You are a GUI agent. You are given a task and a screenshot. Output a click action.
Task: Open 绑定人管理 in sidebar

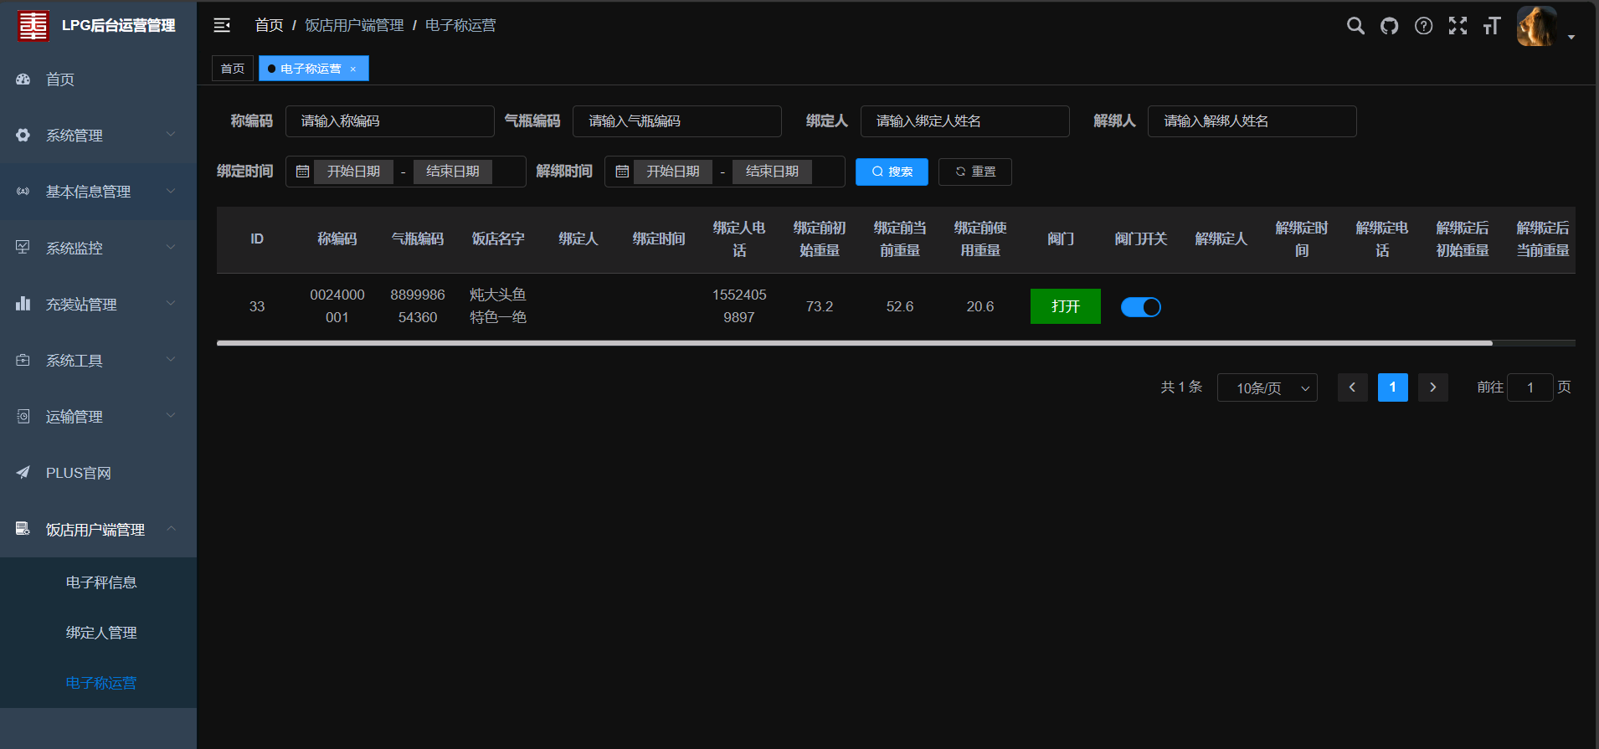(x=101, y=633)
